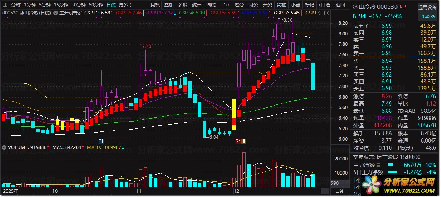Click the 换手 15.33% turnover value
Screen dimensions: 441x197
(383, 133)
